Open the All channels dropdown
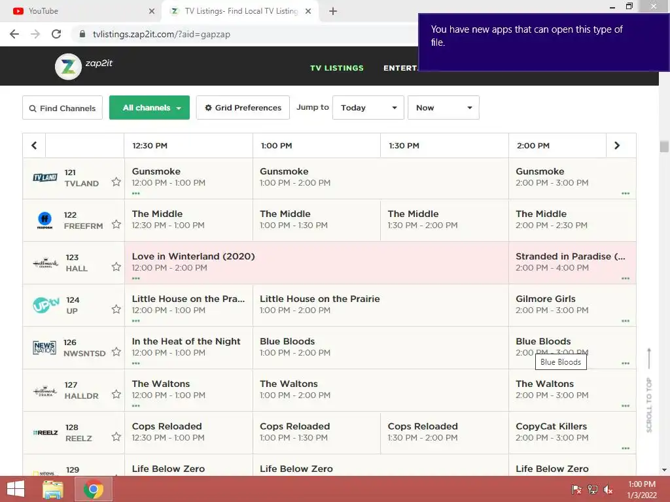The height and width of the screenshot is (502, 670). point(149,108)
